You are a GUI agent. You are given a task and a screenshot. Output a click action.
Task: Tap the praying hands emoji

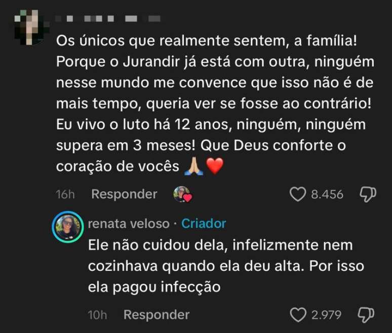coord(195,167)
